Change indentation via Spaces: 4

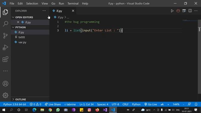point(103,104)
